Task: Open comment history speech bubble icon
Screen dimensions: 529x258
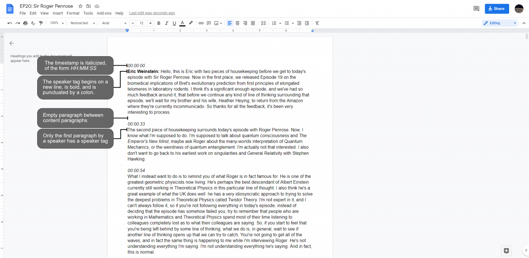Action: 476,9
